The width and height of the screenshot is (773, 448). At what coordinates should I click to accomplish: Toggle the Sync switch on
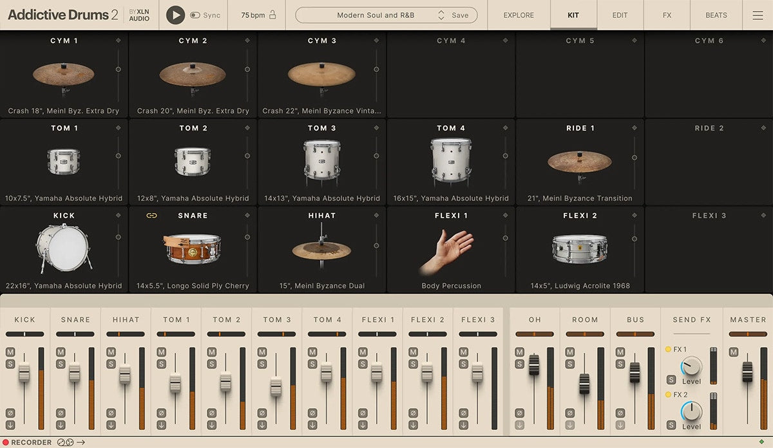[x=195, y=15]
